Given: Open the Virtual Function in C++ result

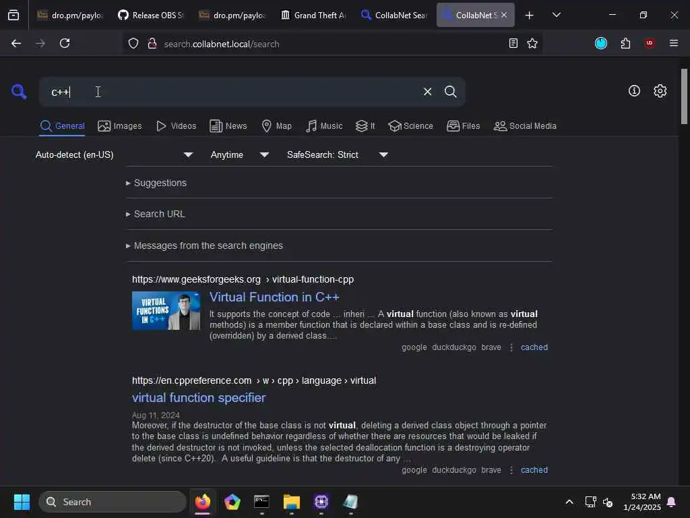Looking at the screenshot, I should [x=274, y=297].
